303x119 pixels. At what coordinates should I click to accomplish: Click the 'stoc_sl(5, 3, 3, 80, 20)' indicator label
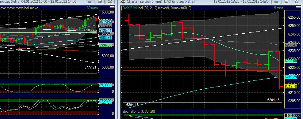click(139, 111)
